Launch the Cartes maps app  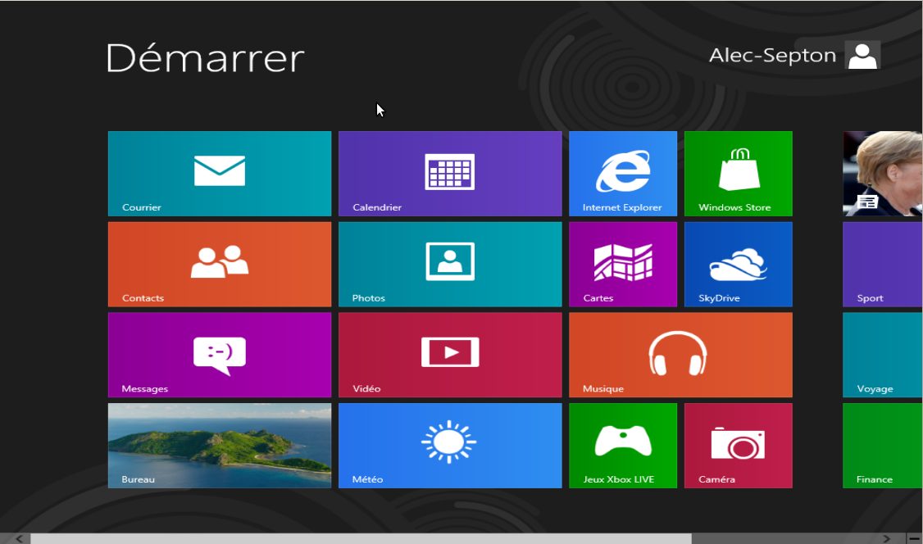coord(622,264)
